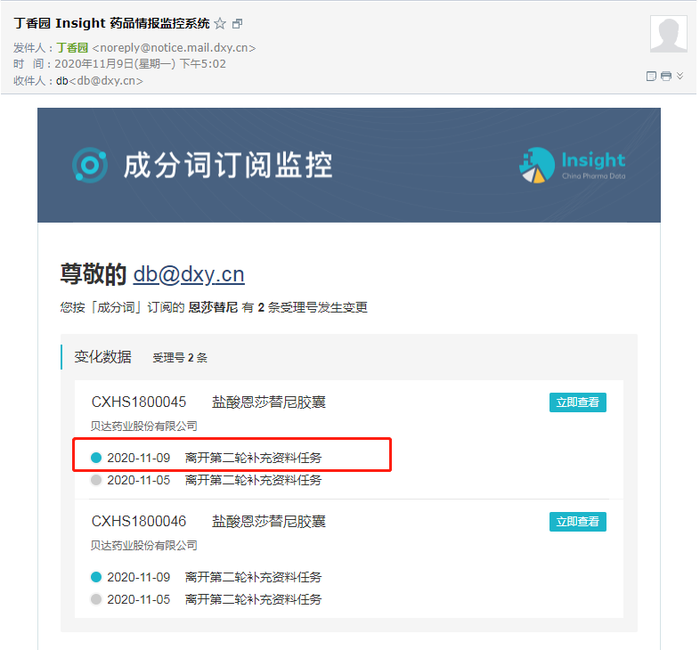Image resolution: width=700 pixels, height=650 pixels.
Task: Click 贝达药业股份有限公司 under CXHS1800045
Action: coord(143,426)
